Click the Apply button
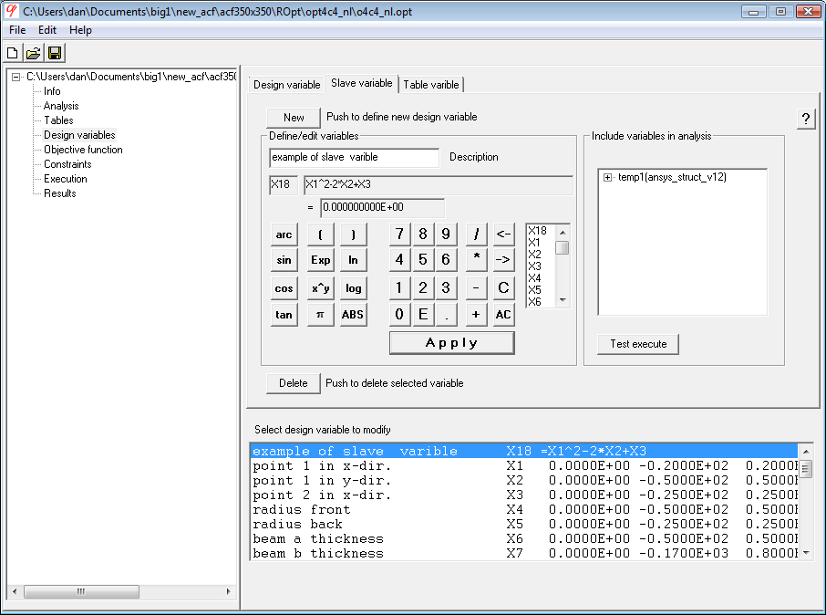The width and height of the screenshot is (826, 615). tap(452, 343)
